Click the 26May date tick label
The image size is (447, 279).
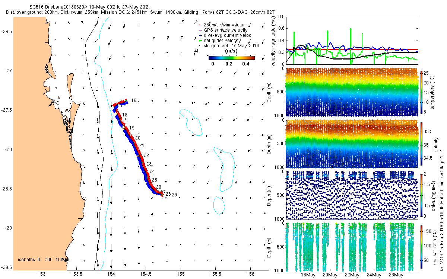[396, 275]
